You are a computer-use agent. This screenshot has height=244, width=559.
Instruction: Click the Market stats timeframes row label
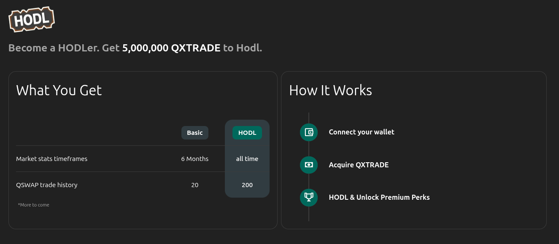pos(52,159)
